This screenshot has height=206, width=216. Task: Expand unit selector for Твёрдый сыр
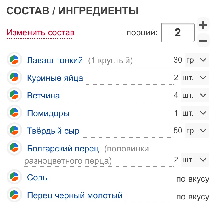(x=197, y=131)
